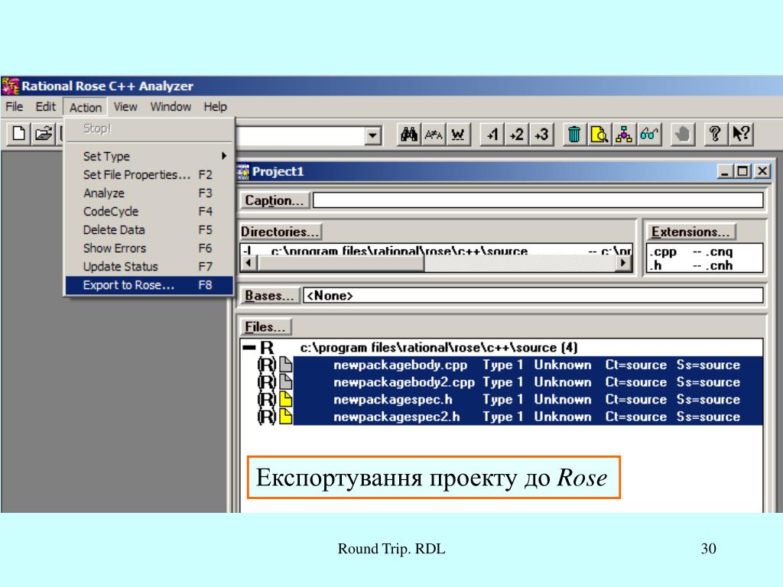This screenshot has height=587, width=783.
Task: Choose Set File Properties menu item
Action: (x=149, y=175)
